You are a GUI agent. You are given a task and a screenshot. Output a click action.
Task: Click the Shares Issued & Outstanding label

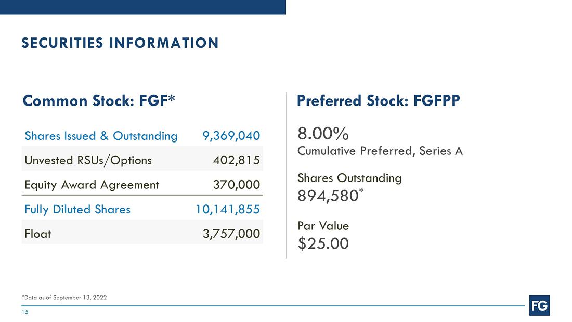click(x=101, y=136)
